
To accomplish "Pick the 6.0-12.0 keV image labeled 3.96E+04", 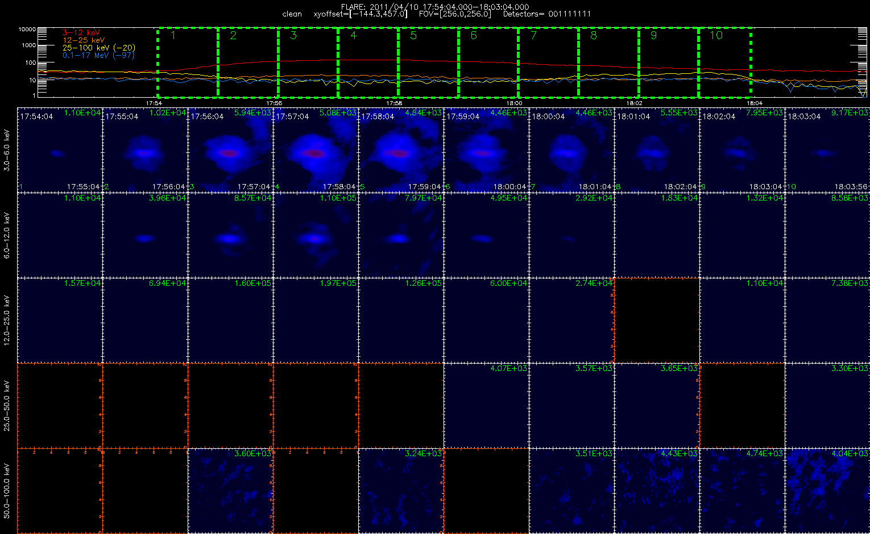I will 145,235.
